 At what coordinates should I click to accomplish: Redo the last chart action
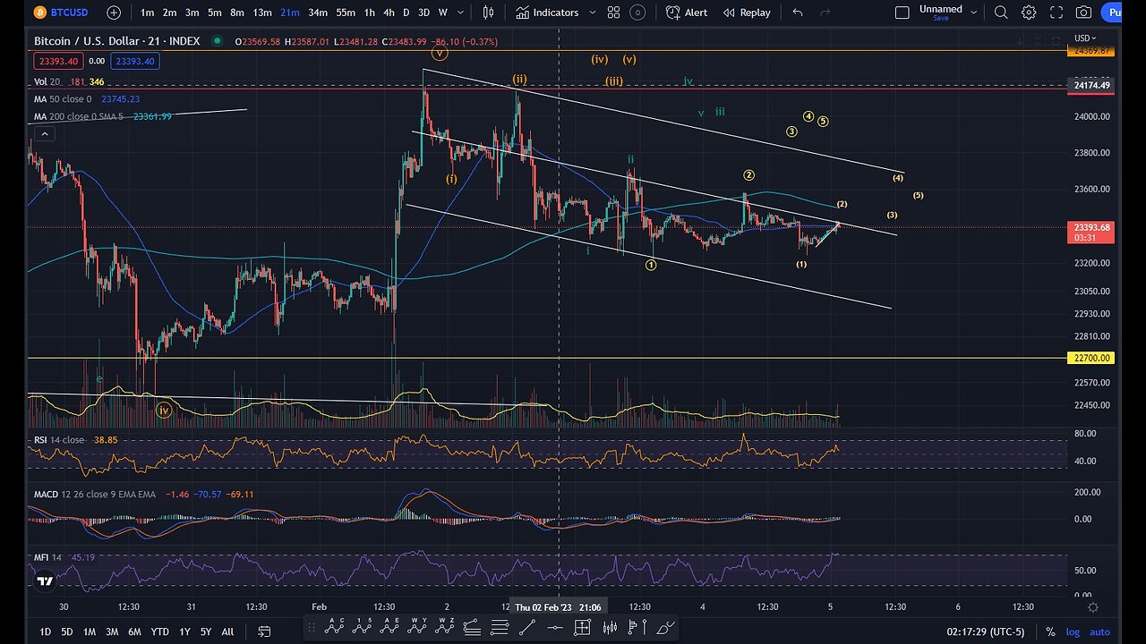pos(825,13)
